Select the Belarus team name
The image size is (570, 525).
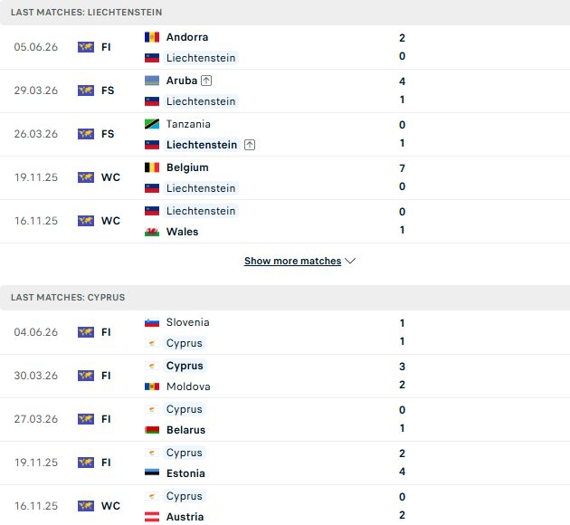coord(185,430)
